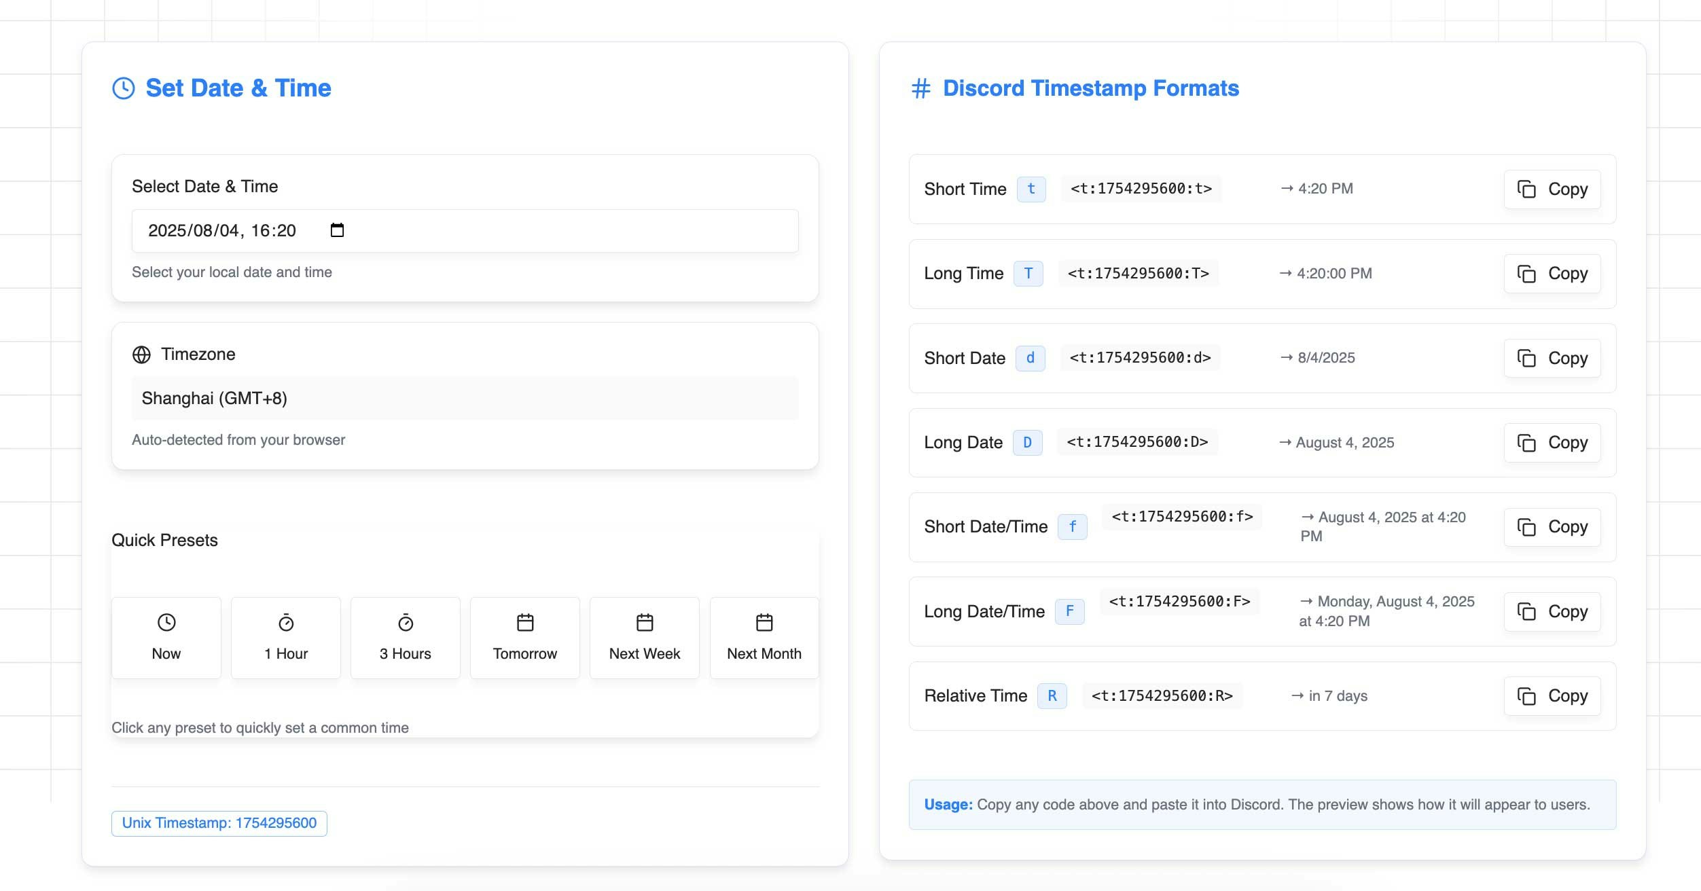Click the lowercase f format badge
This screenshot has width=1701, height=891.
pyautogui.click(x=1073, y=527)
